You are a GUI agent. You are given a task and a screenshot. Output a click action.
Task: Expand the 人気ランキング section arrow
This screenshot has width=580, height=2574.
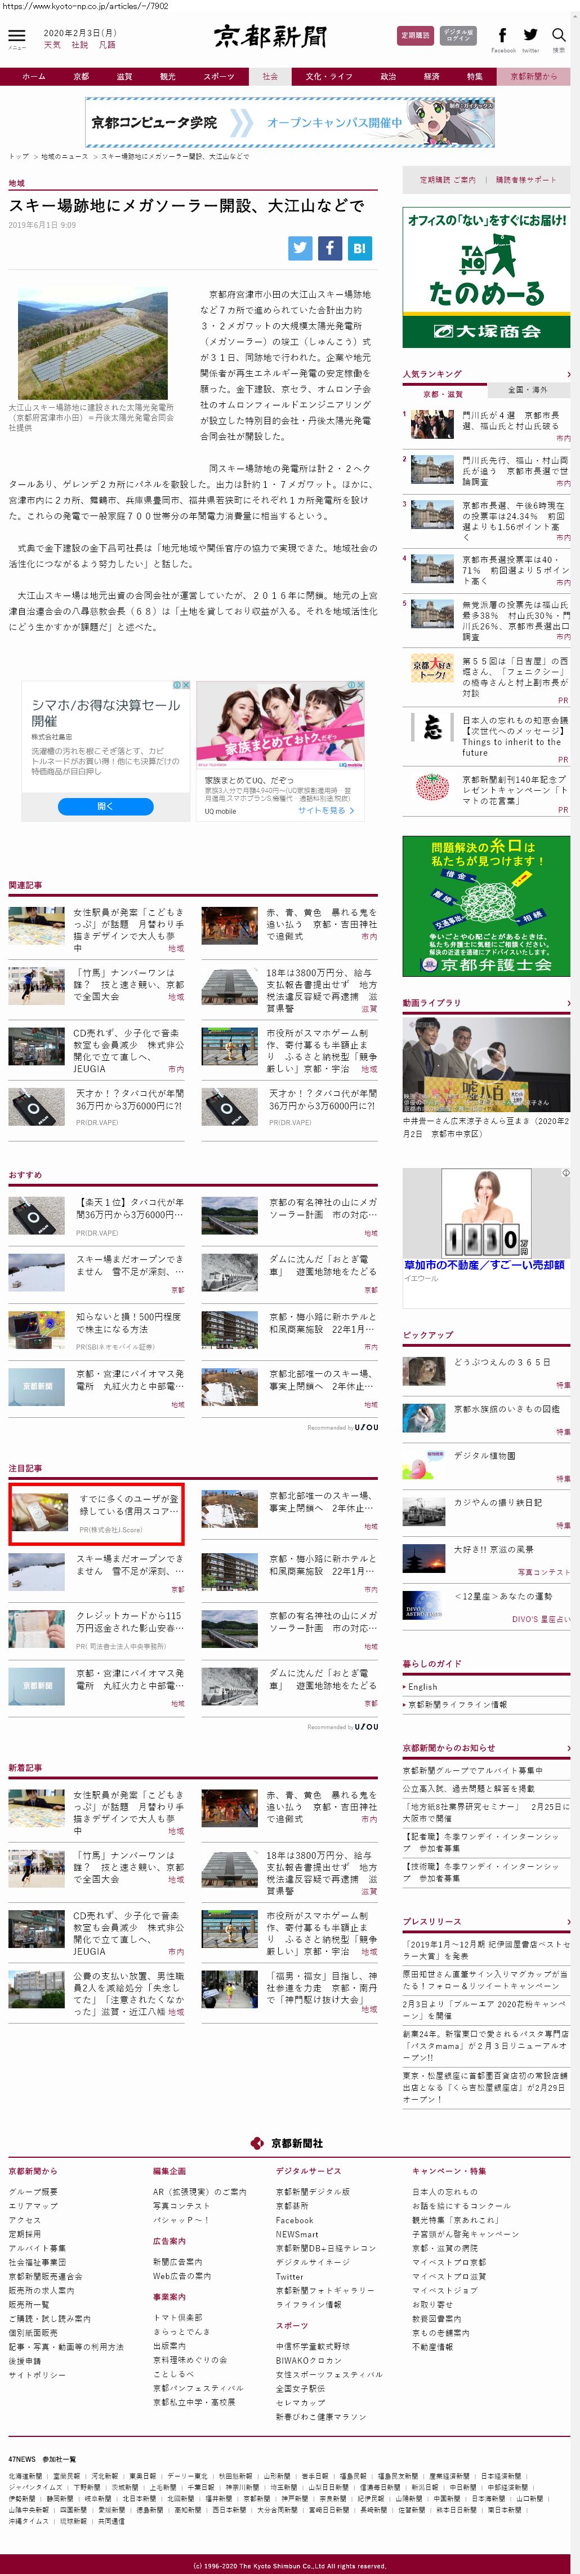click(x=568, y=374)
